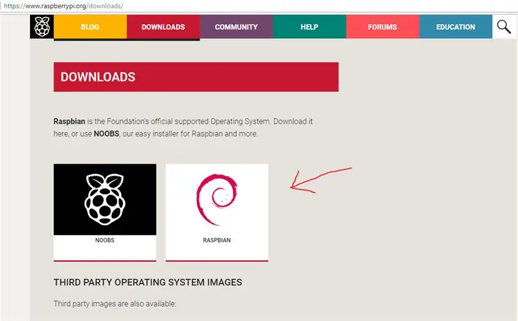Click the white area below Raspbian caption
The image size is (518, 321).
click(217, 252)
